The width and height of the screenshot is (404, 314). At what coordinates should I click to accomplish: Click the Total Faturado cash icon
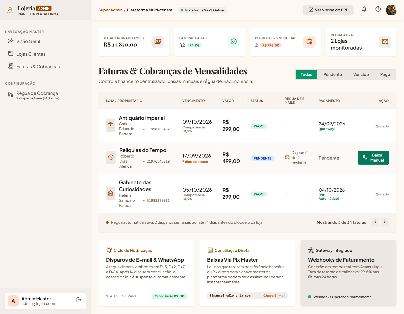pyautogui.click(x=158, y=42)
